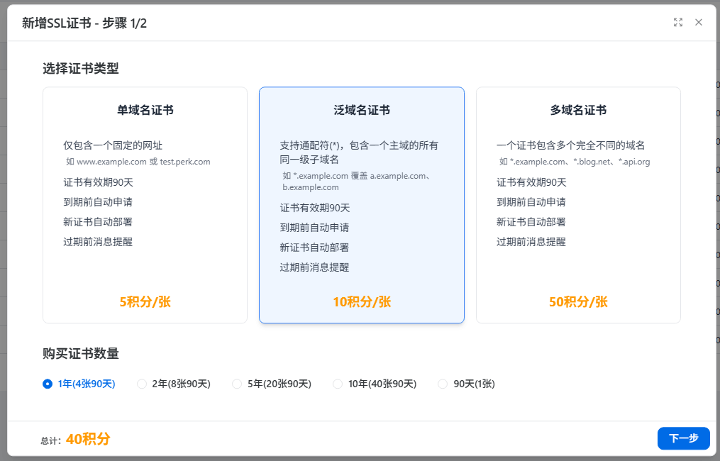The image size is (720, 461).
Task: Select the 1年(4张90天) radio option
Action: coord(48,384)
